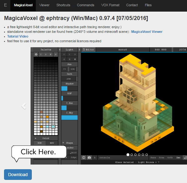The width and height of the screenshot is (187, 183).
Task: Open the Viewer tab
Action: pyautogui.click(x=44, y=5)
